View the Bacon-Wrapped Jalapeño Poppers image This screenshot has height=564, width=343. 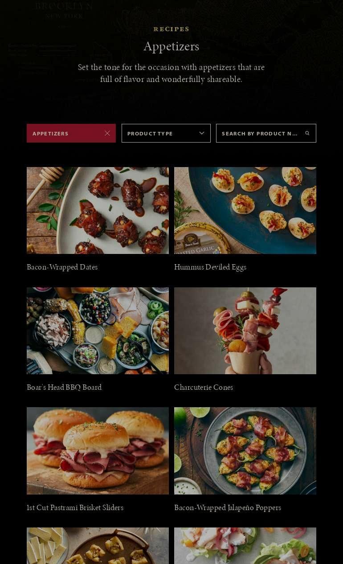click(x=245, y=451)
